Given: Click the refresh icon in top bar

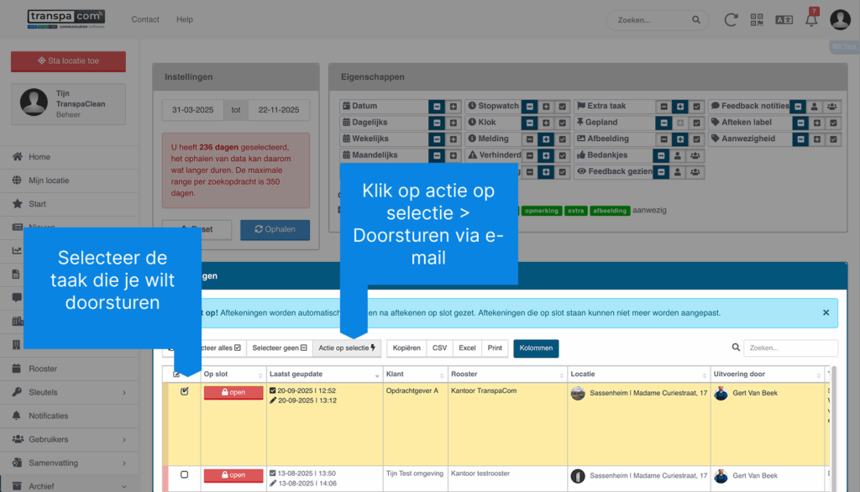Looking at the screenshot, I should (x=732, y=19).
